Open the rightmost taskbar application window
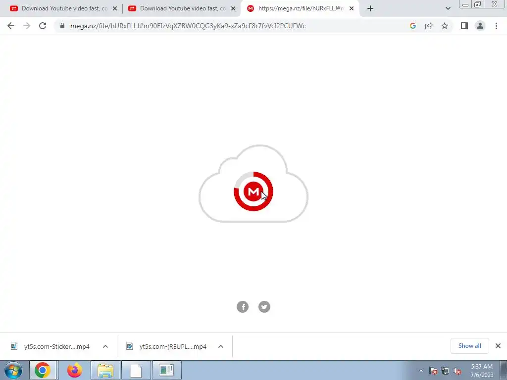Screen dimensions: 507x380 pyautogui.click(x=166, y=370)
